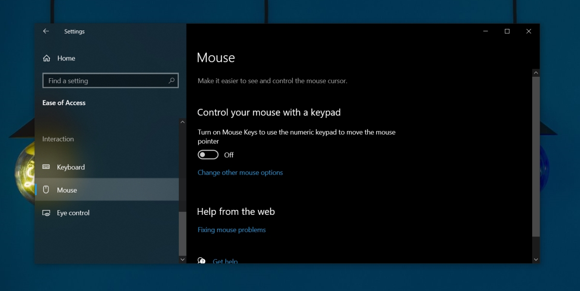This screenshot has height=291, width=580.
Task: Select the Mouse sidebar item
Action: pyautogui.click(x=107, y=190)
